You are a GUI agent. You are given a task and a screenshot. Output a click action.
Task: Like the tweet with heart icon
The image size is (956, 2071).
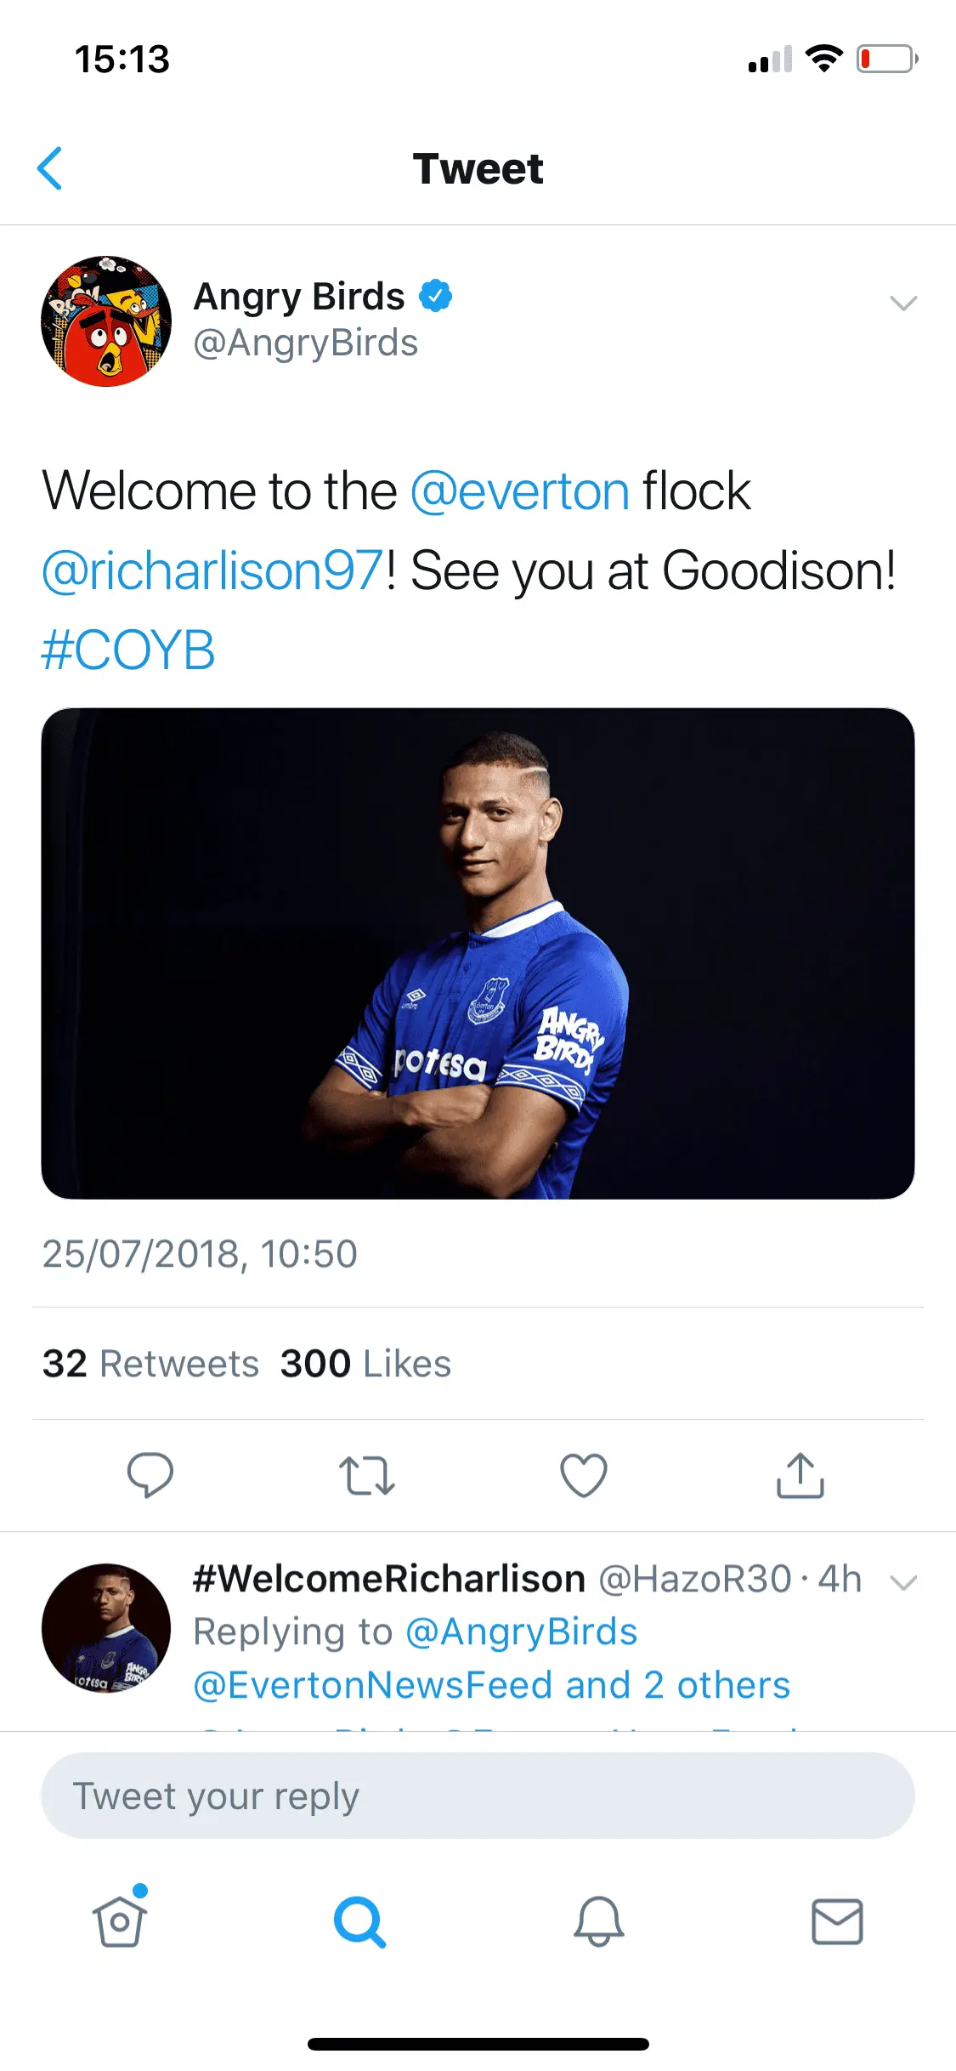[584, 1475]
